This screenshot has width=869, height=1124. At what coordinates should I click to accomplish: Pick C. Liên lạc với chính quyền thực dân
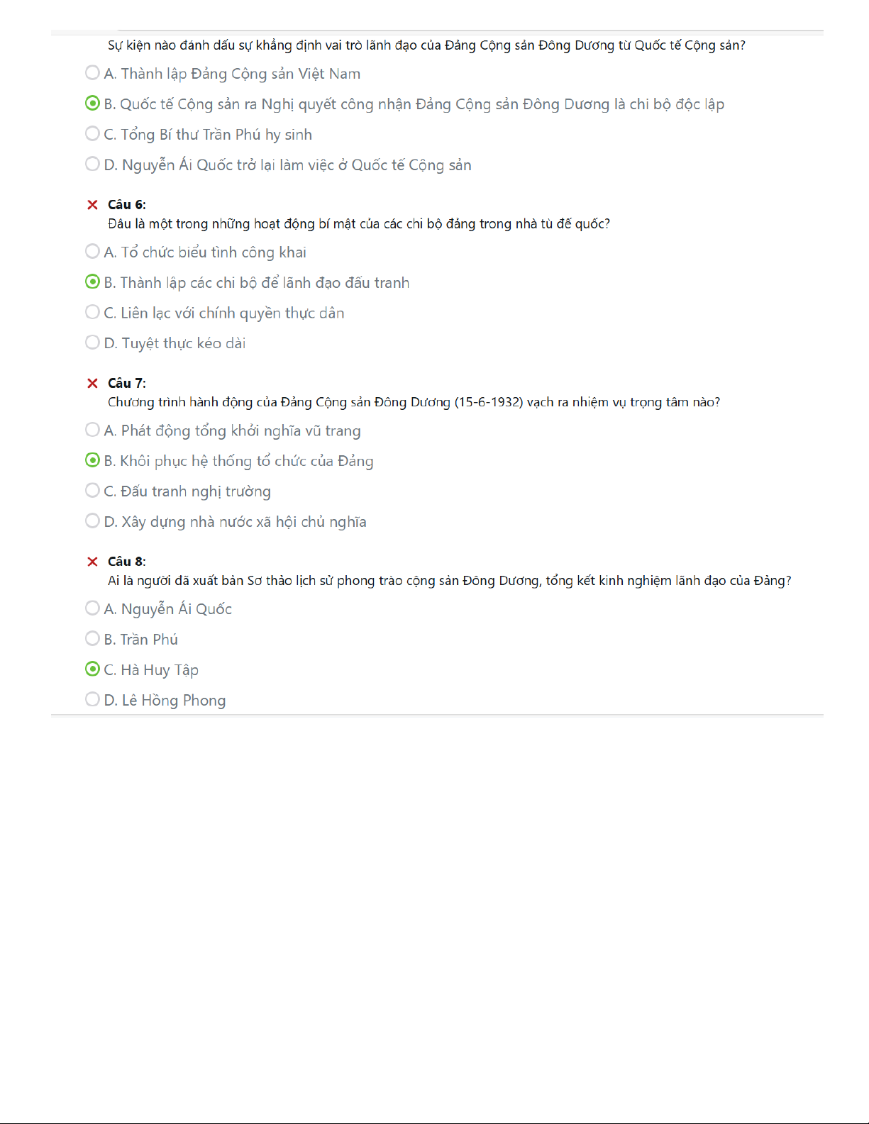92,313
